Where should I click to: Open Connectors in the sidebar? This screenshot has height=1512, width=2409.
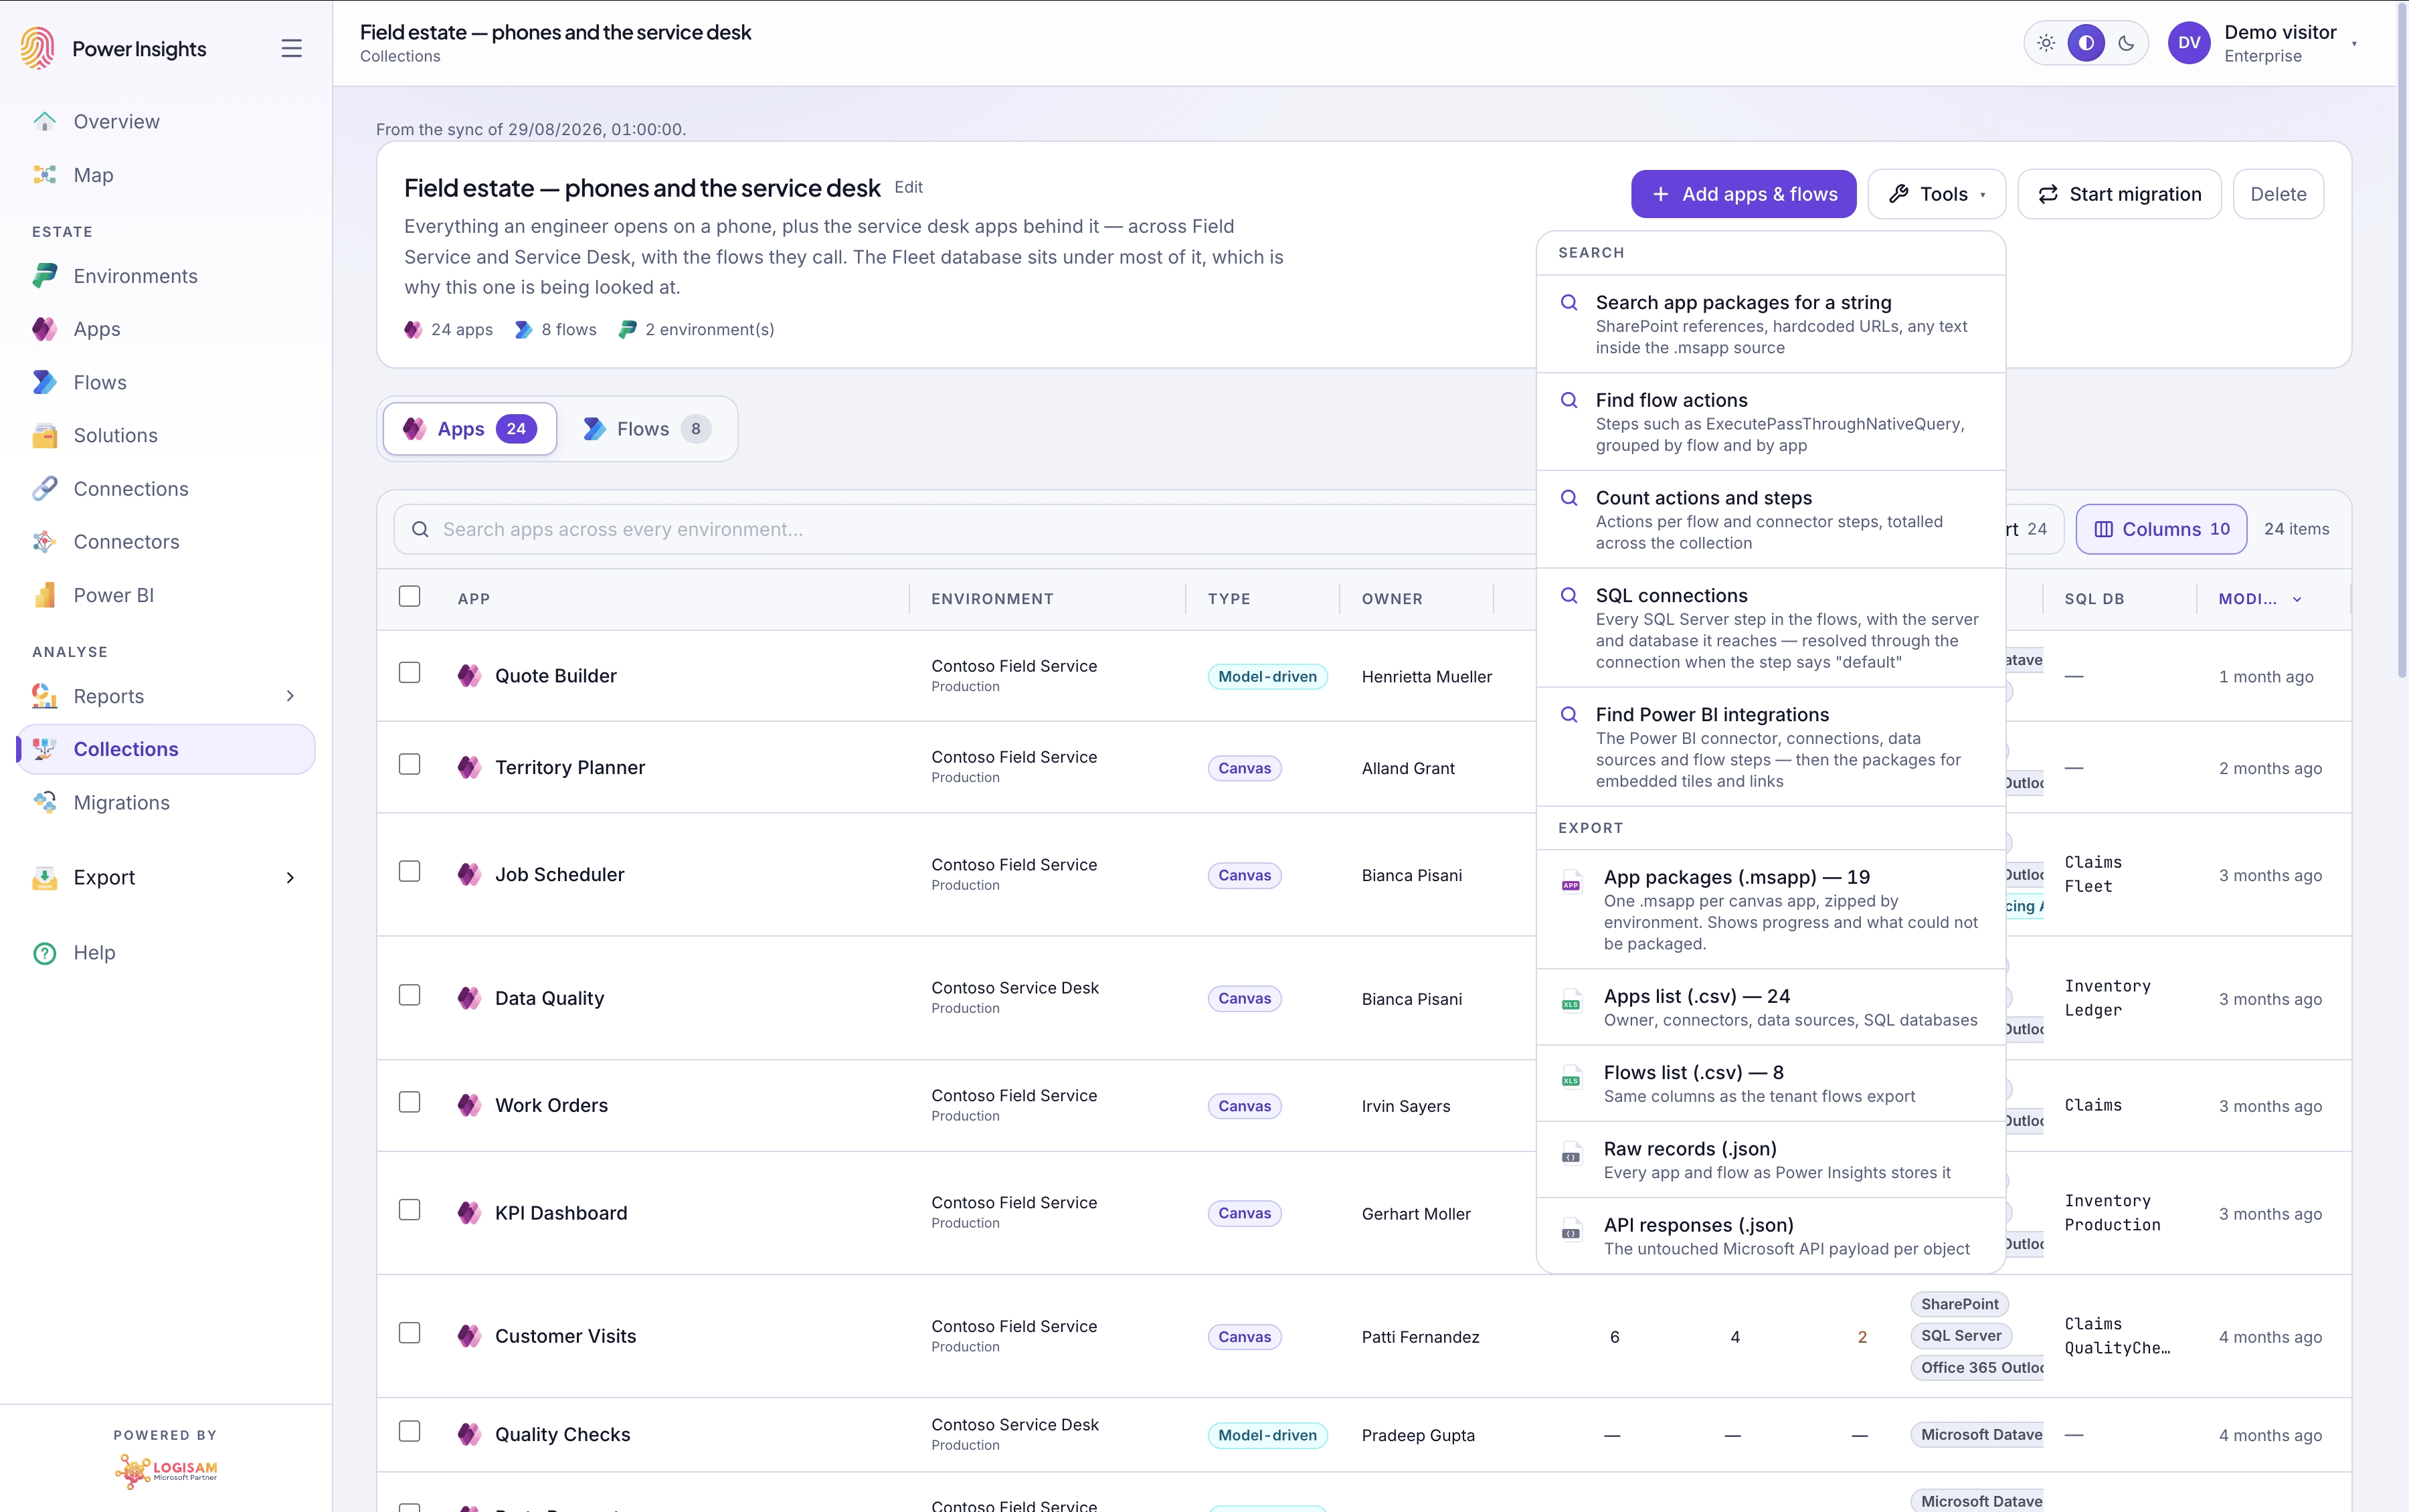[x=166, y=542]
